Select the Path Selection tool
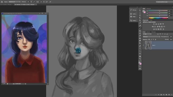 (x=140, y=51)
